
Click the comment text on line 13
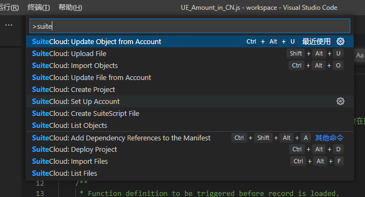(x=210, y=193)
